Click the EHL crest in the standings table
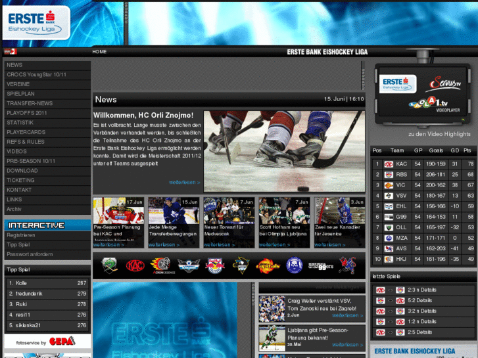The height and width of the screenshot is (358, 478). 389,206
